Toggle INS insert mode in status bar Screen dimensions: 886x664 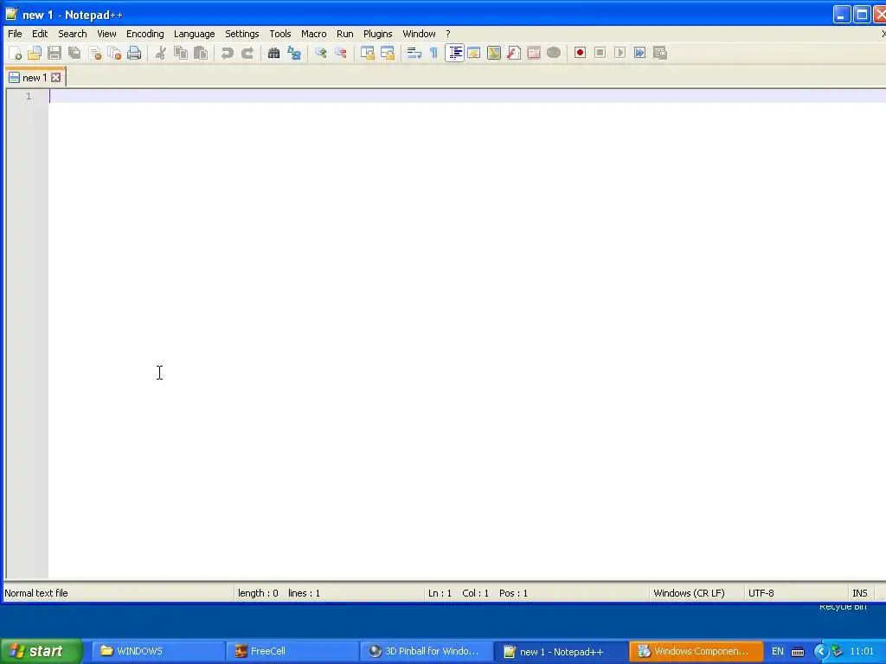859,593
